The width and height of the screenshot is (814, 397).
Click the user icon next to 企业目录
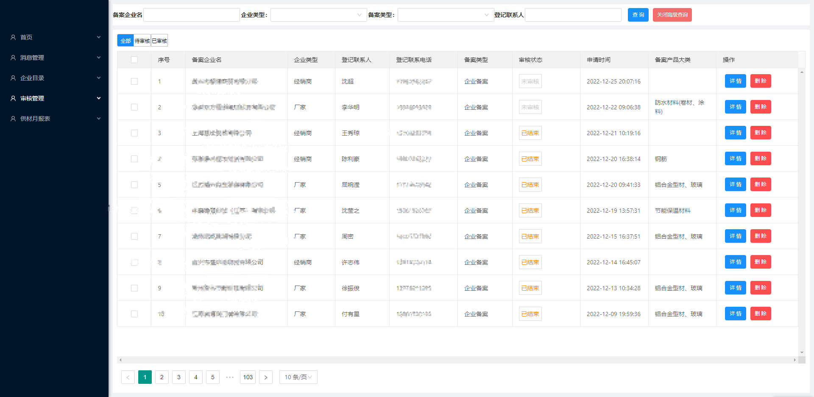coord(13,78)
